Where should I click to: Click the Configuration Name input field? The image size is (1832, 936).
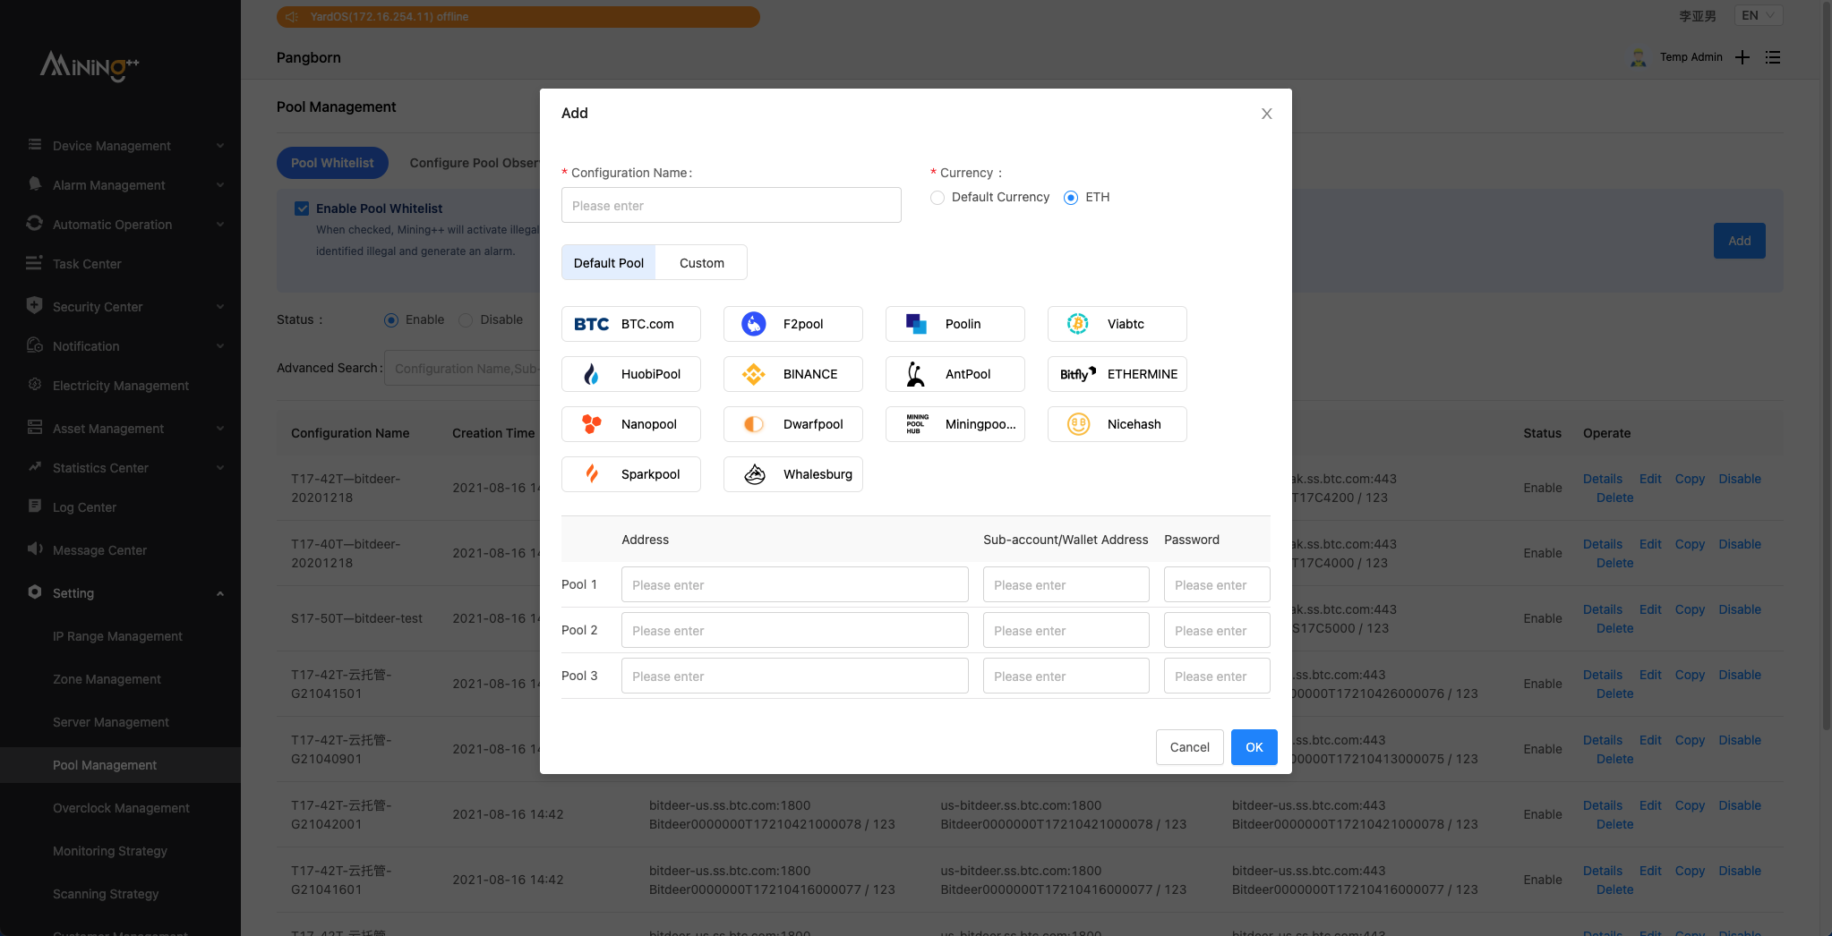pyautogui.click(x=732, y=205)
